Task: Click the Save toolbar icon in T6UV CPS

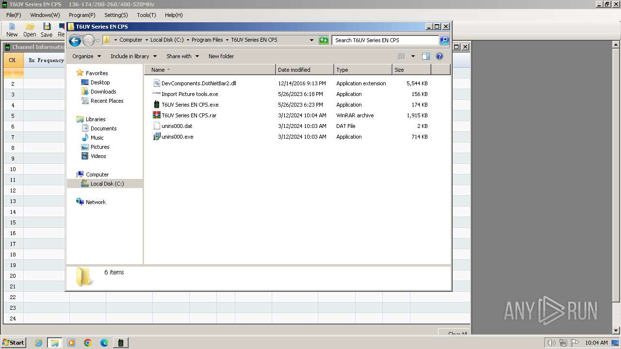Action: pyautogui.click(x=47, y=30)
